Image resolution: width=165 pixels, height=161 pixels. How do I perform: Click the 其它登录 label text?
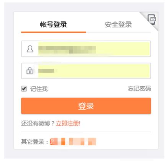[35, 141]
